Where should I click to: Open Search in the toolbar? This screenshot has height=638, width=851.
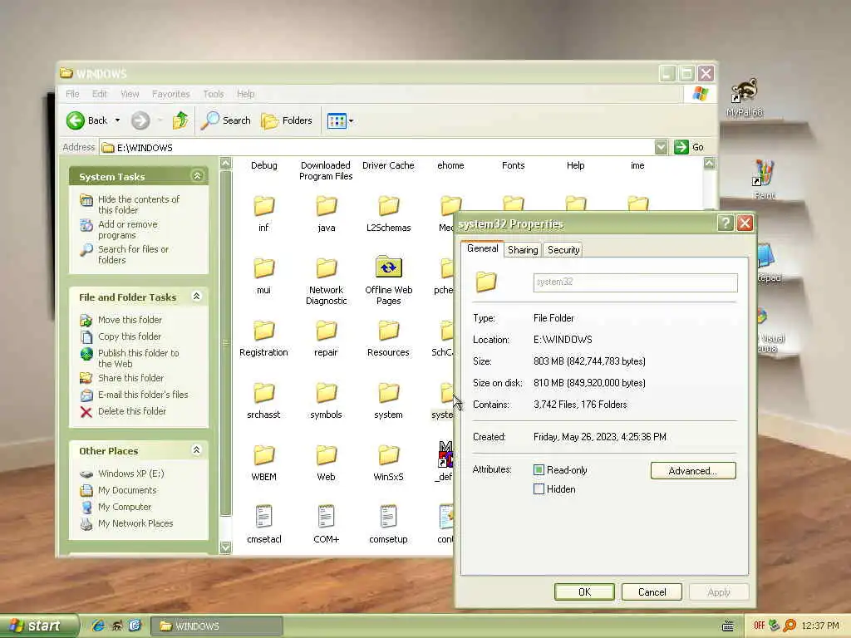(x=226, y=120)
